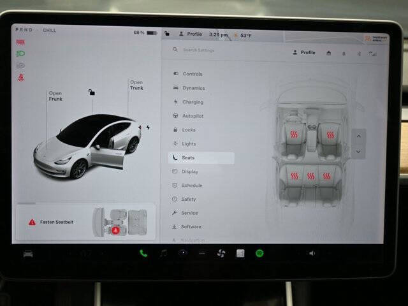Open the Locks settings menu

click(x=184, y=130)
